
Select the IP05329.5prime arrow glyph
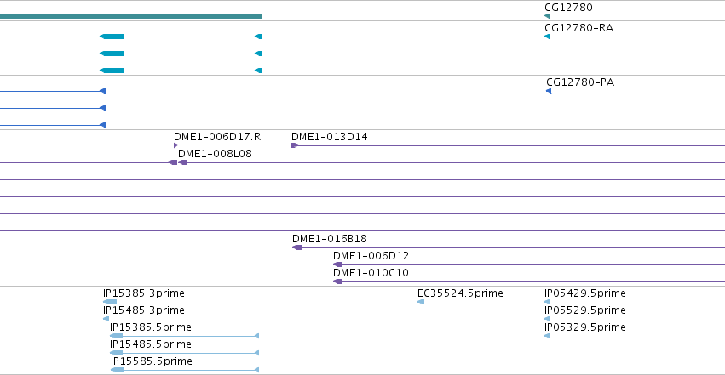(548, 336)
